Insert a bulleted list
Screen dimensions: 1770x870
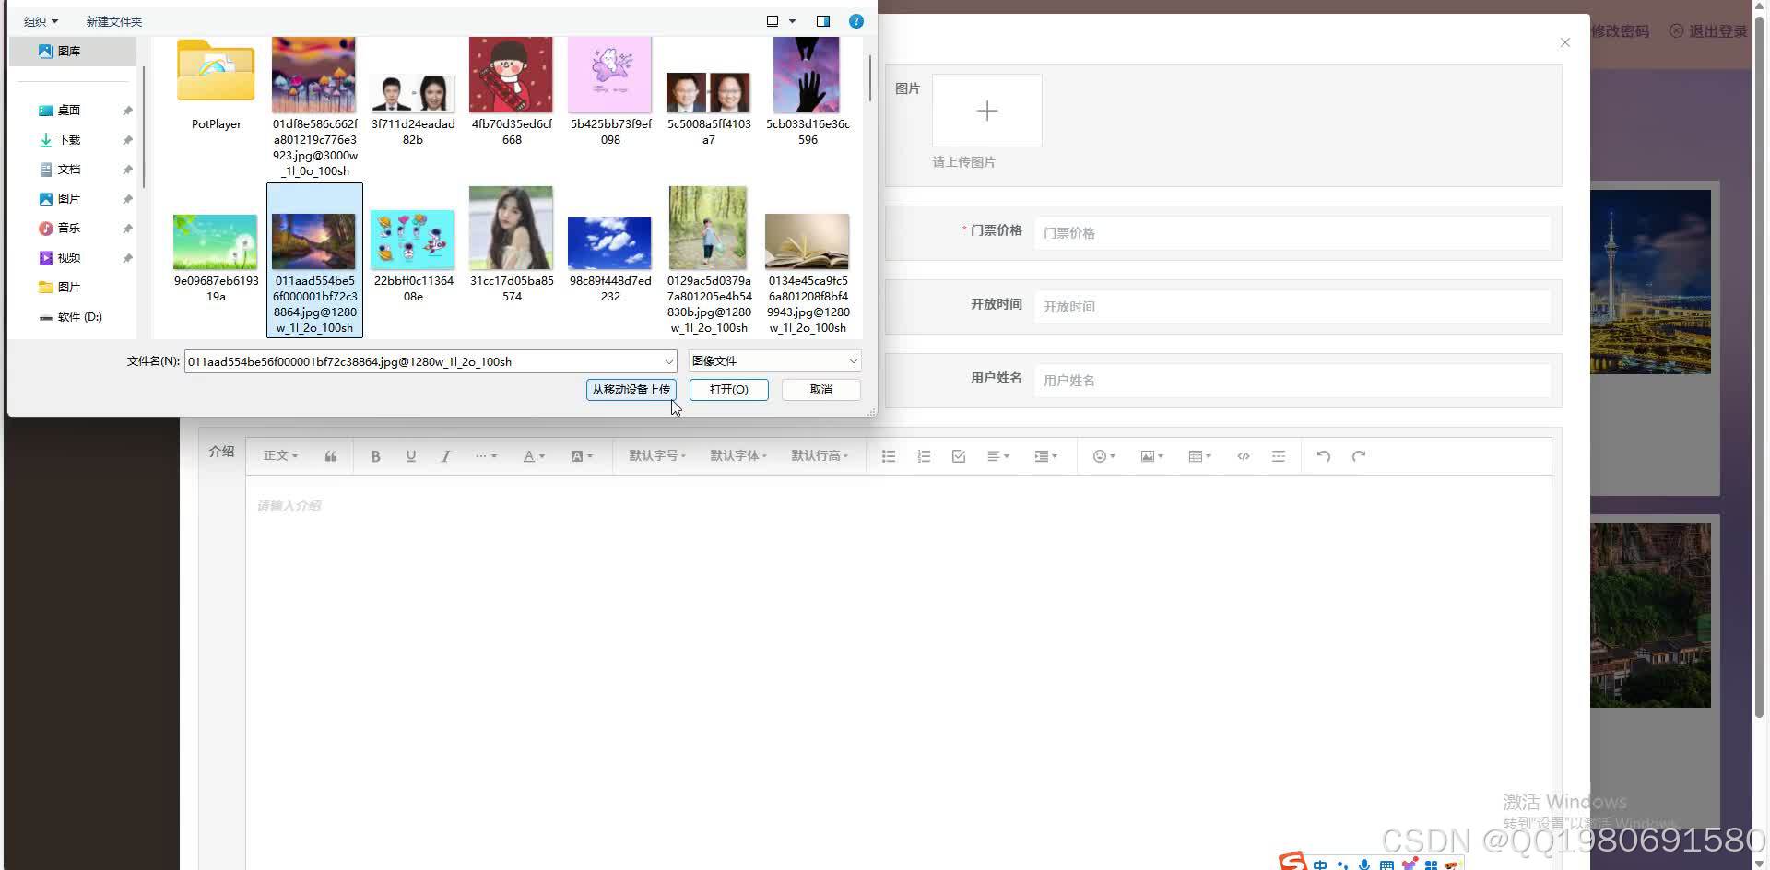(888, 455)
